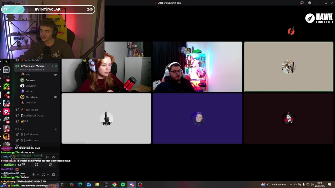335x188 pixels.
Task: Open the 'Görüntülü Bağlantı Kuruldu' connection status
Action: coord(27,156)
